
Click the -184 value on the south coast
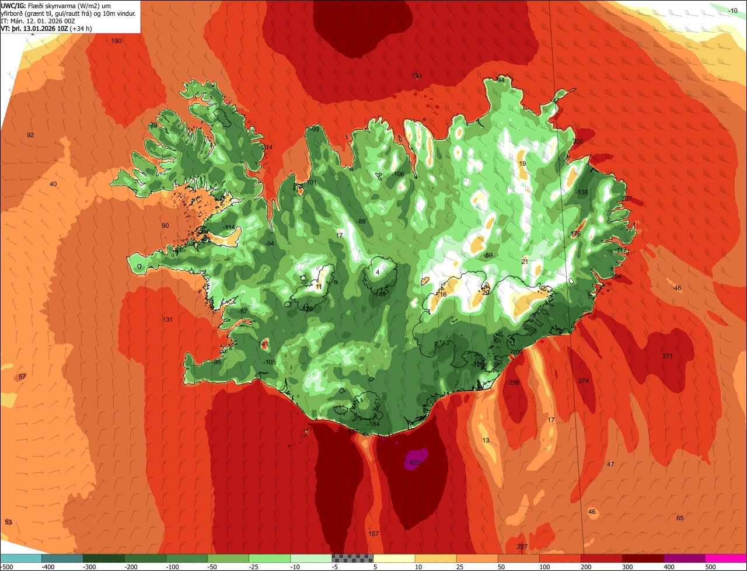(373, 424)
